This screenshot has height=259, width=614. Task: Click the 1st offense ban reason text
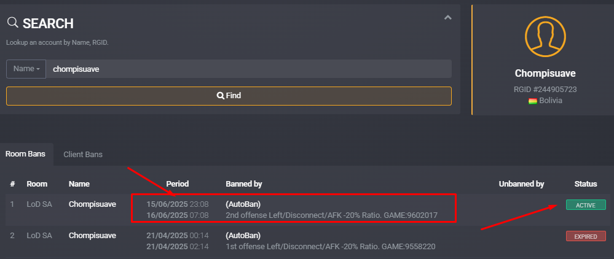tap(330, 247)
